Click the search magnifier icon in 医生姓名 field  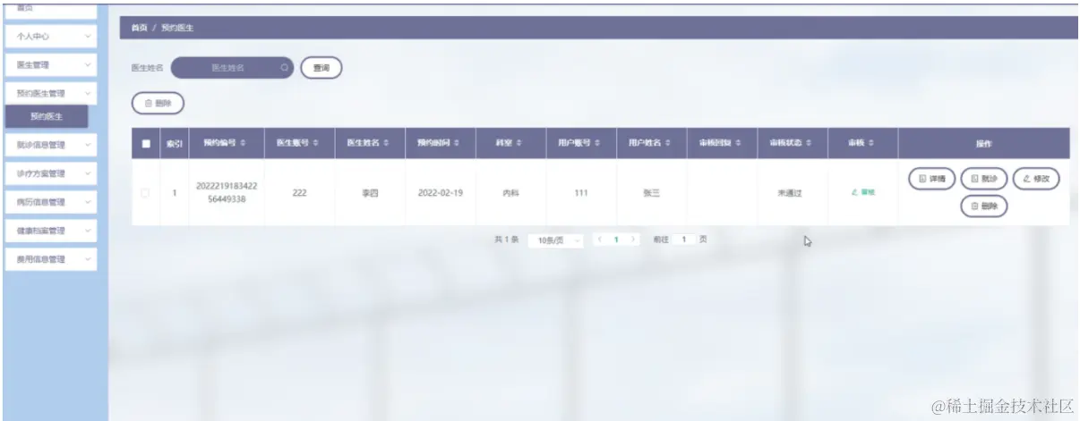pyautogui.click(x=284, y=67)
